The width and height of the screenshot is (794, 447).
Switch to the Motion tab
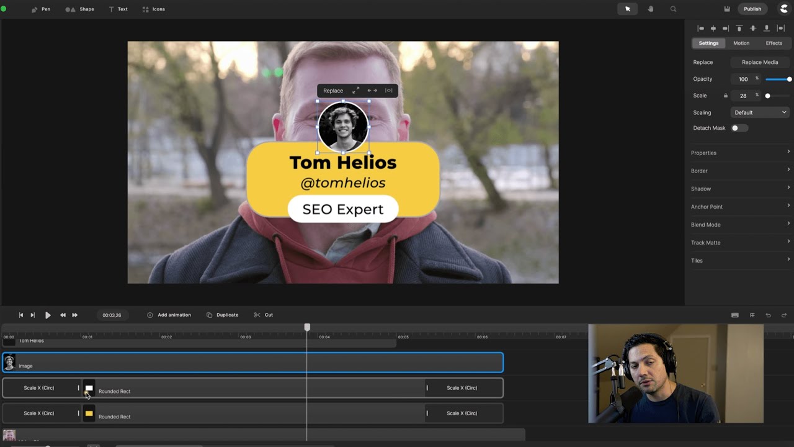tap(741, 43)
